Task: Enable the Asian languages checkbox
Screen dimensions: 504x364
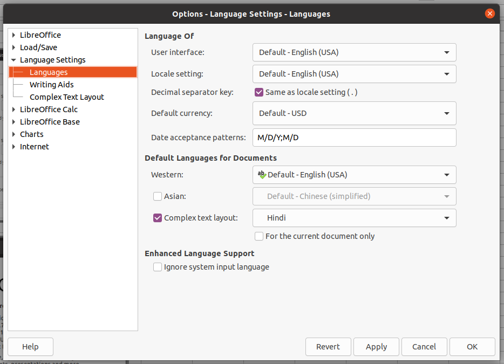Action: 157,196
